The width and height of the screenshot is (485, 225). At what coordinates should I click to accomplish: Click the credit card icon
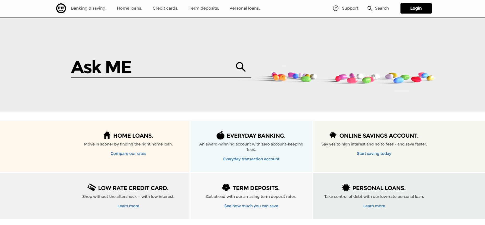tap(92, 187)
